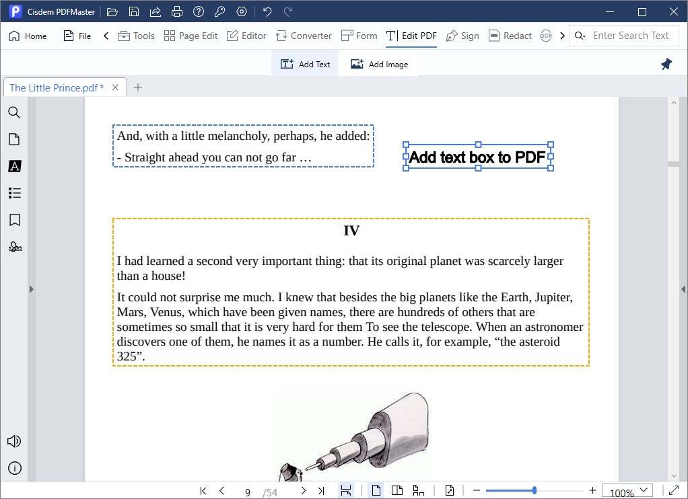Toggle the pin toolbar icon

tap(666, 64)
